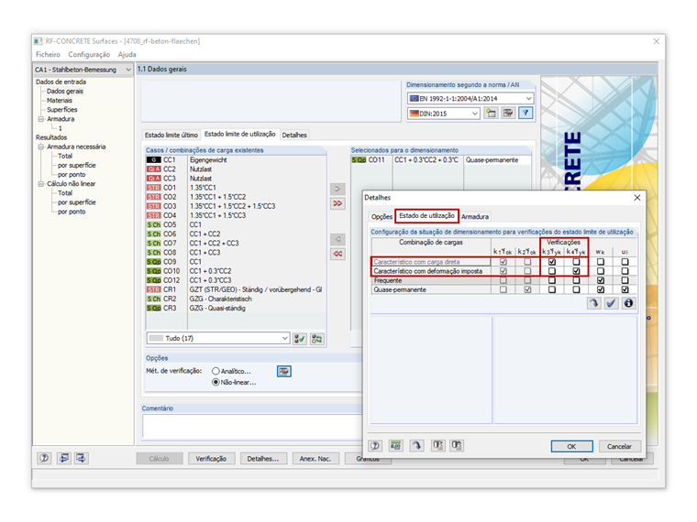Image resolution: width=697 pixels, height=522 pixels.
Task: Click the save as default icon in Detalhes
Action: point(457,446)
